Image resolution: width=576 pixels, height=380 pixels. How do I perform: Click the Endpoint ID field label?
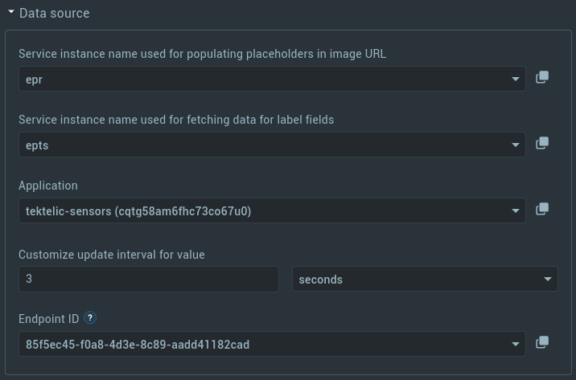49,319
